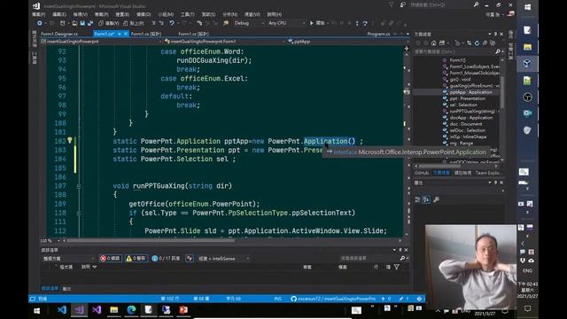Click the Home icon in Solution Explorer toolbar
Image resolution: width=567 pixels, height=319 pixels.
tap(433, 43)
